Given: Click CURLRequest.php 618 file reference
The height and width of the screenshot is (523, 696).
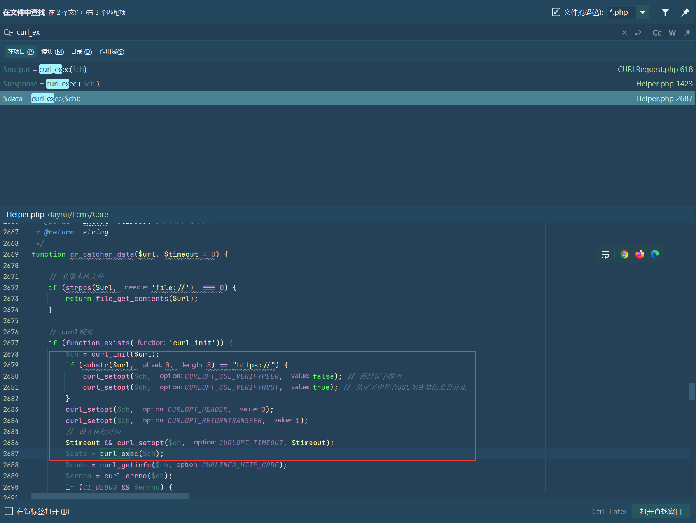Looking at the screenshot, I should (x=655, y=69).
